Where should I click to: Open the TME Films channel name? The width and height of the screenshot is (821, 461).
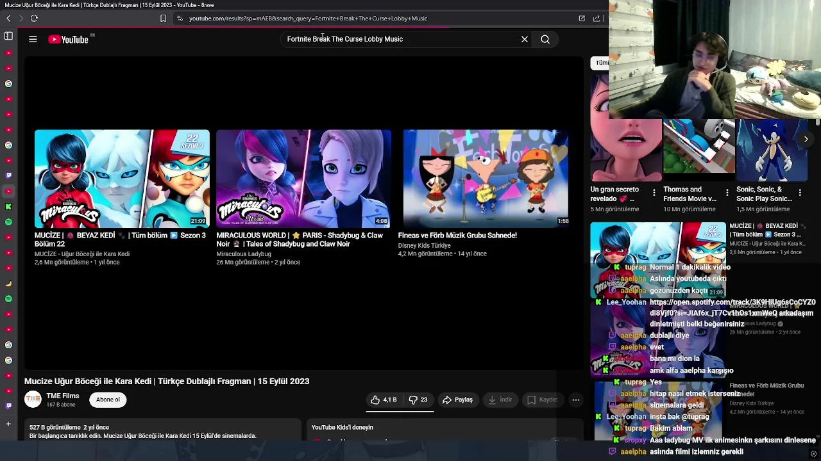pos(63,396)
